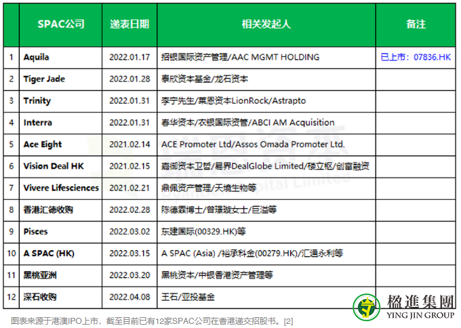Click the date 2022.03.20
Viewport: 461px width, 328px height.
129,275
